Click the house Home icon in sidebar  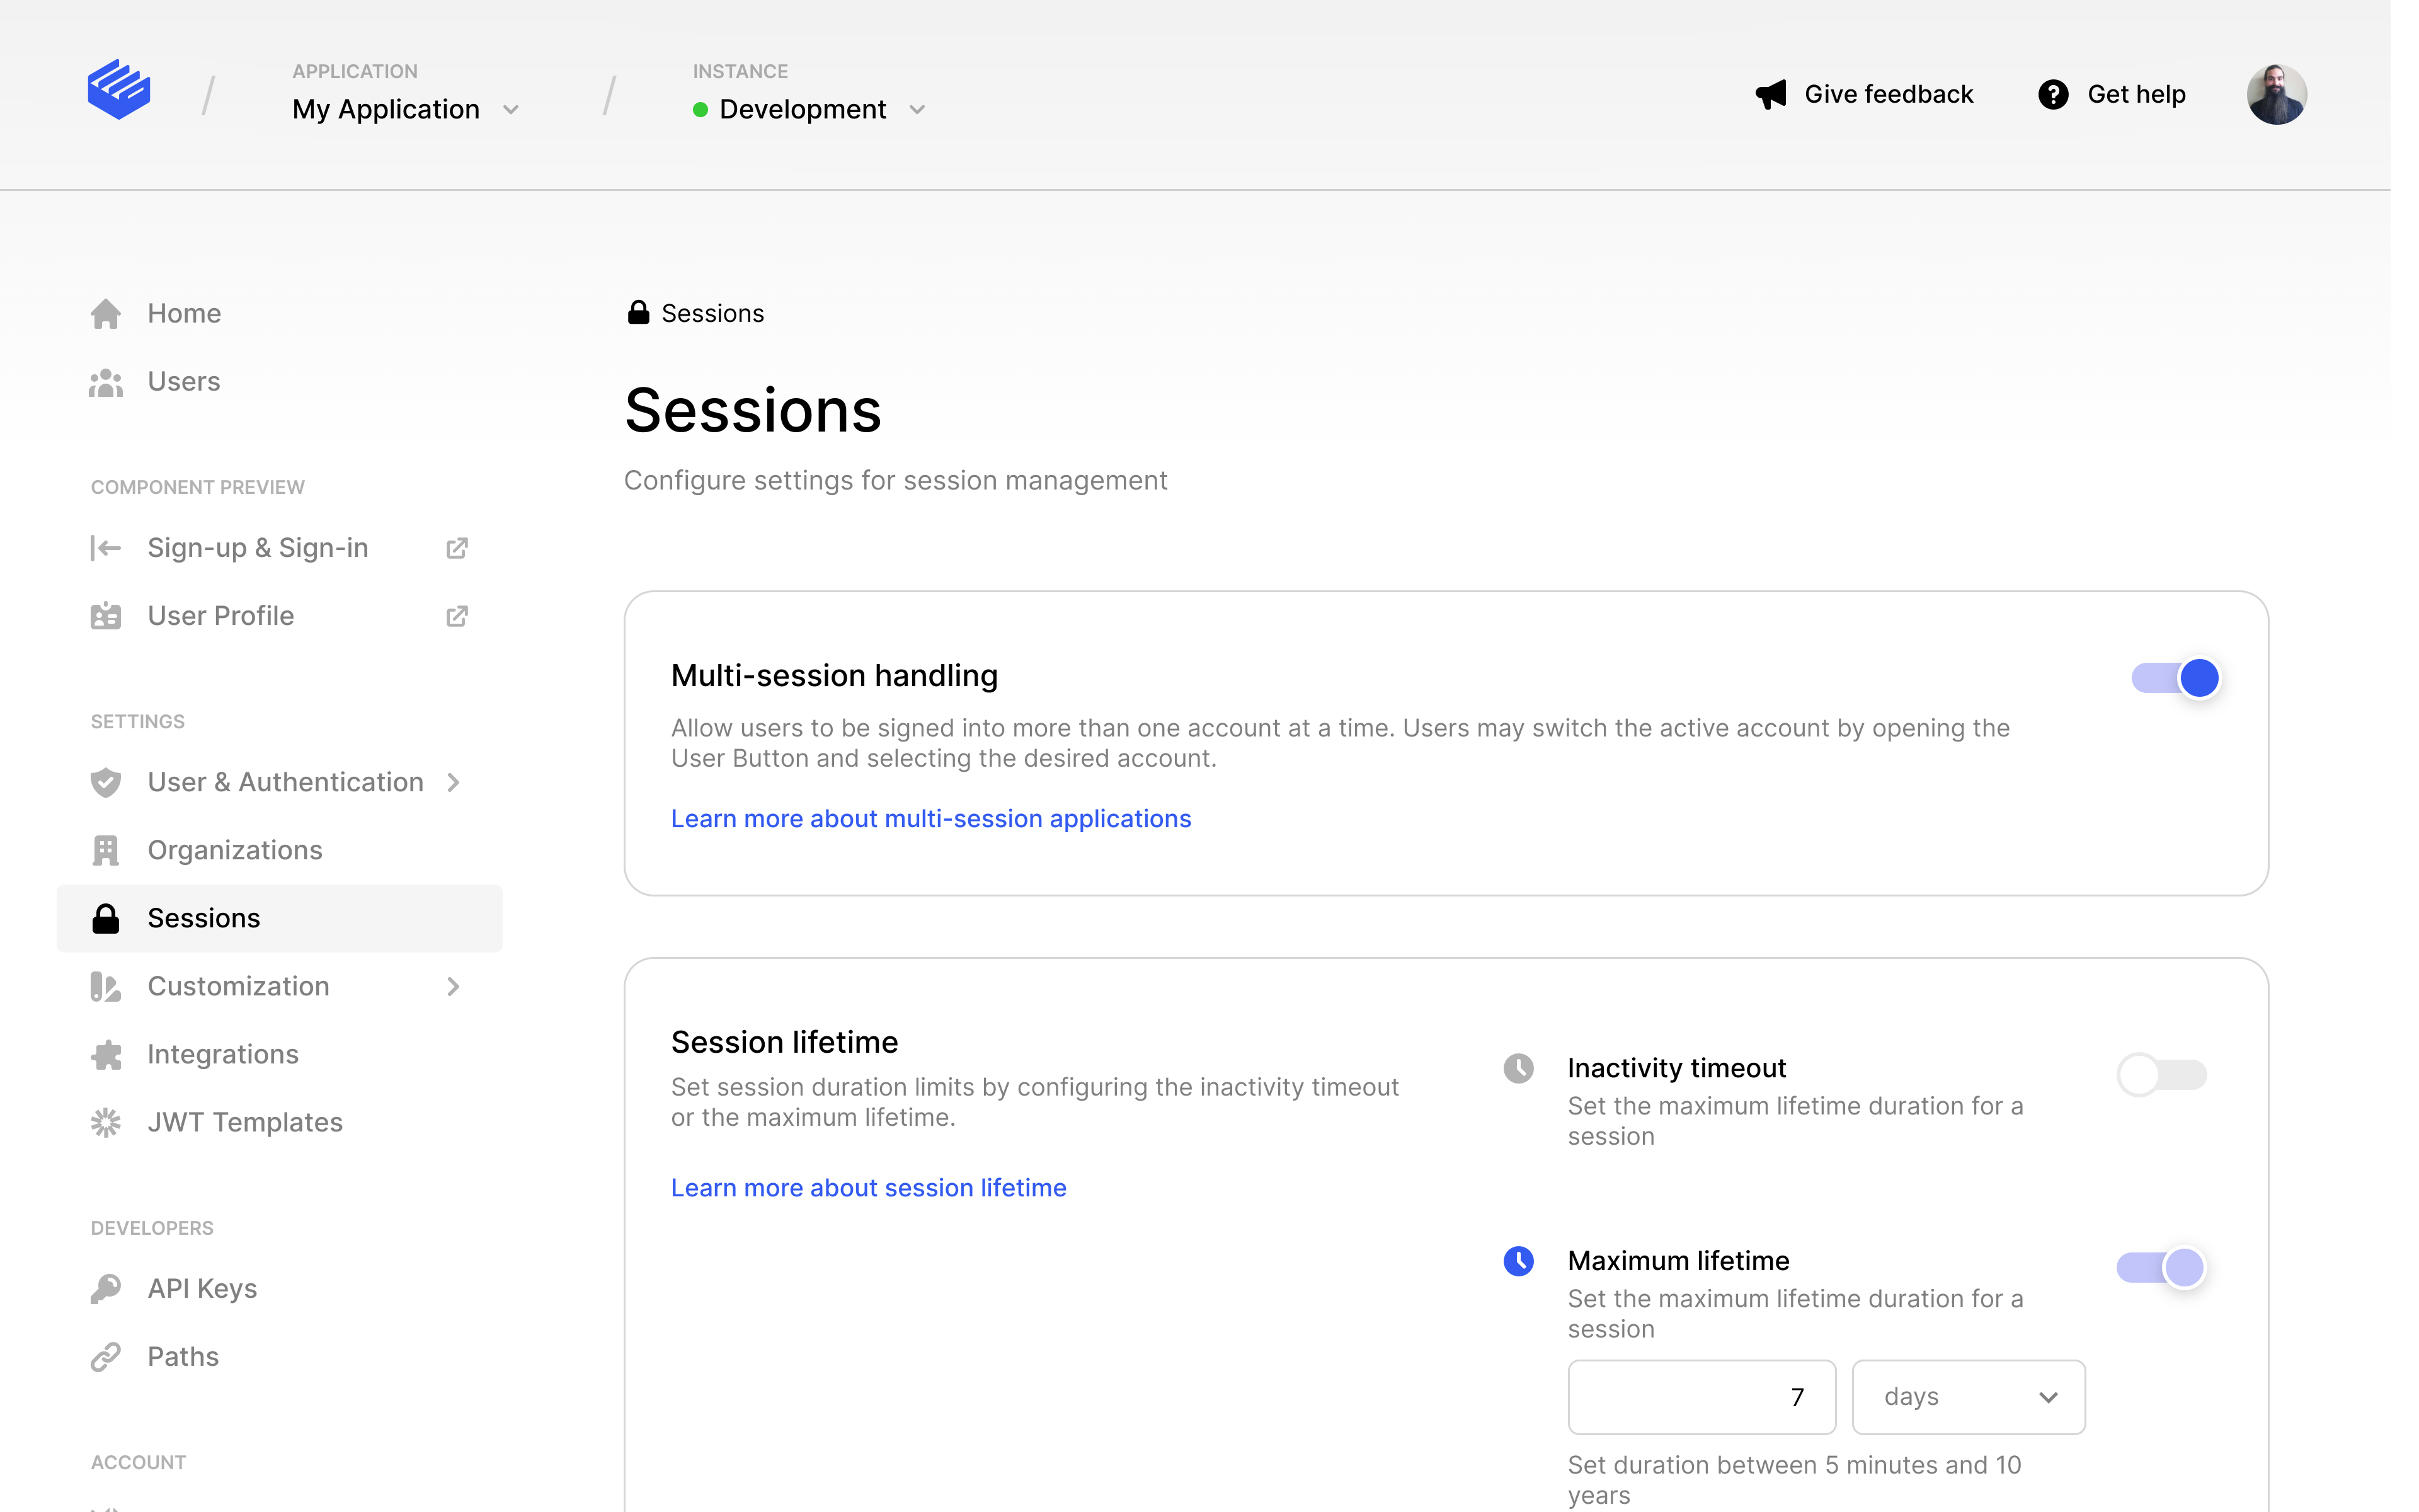click(106, 314)
